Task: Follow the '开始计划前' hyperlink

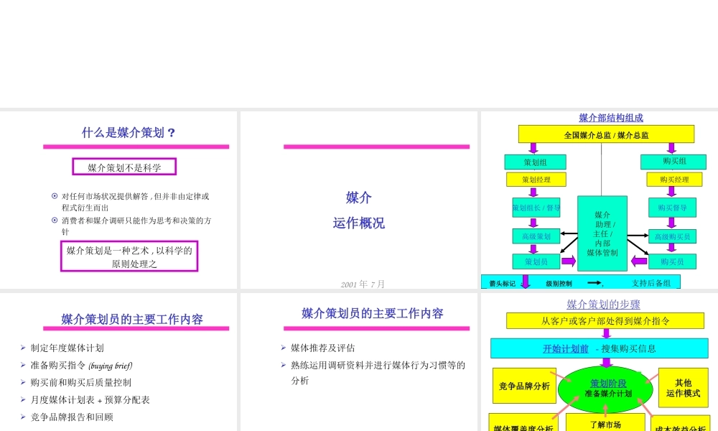Action: [x=566, y=348]
